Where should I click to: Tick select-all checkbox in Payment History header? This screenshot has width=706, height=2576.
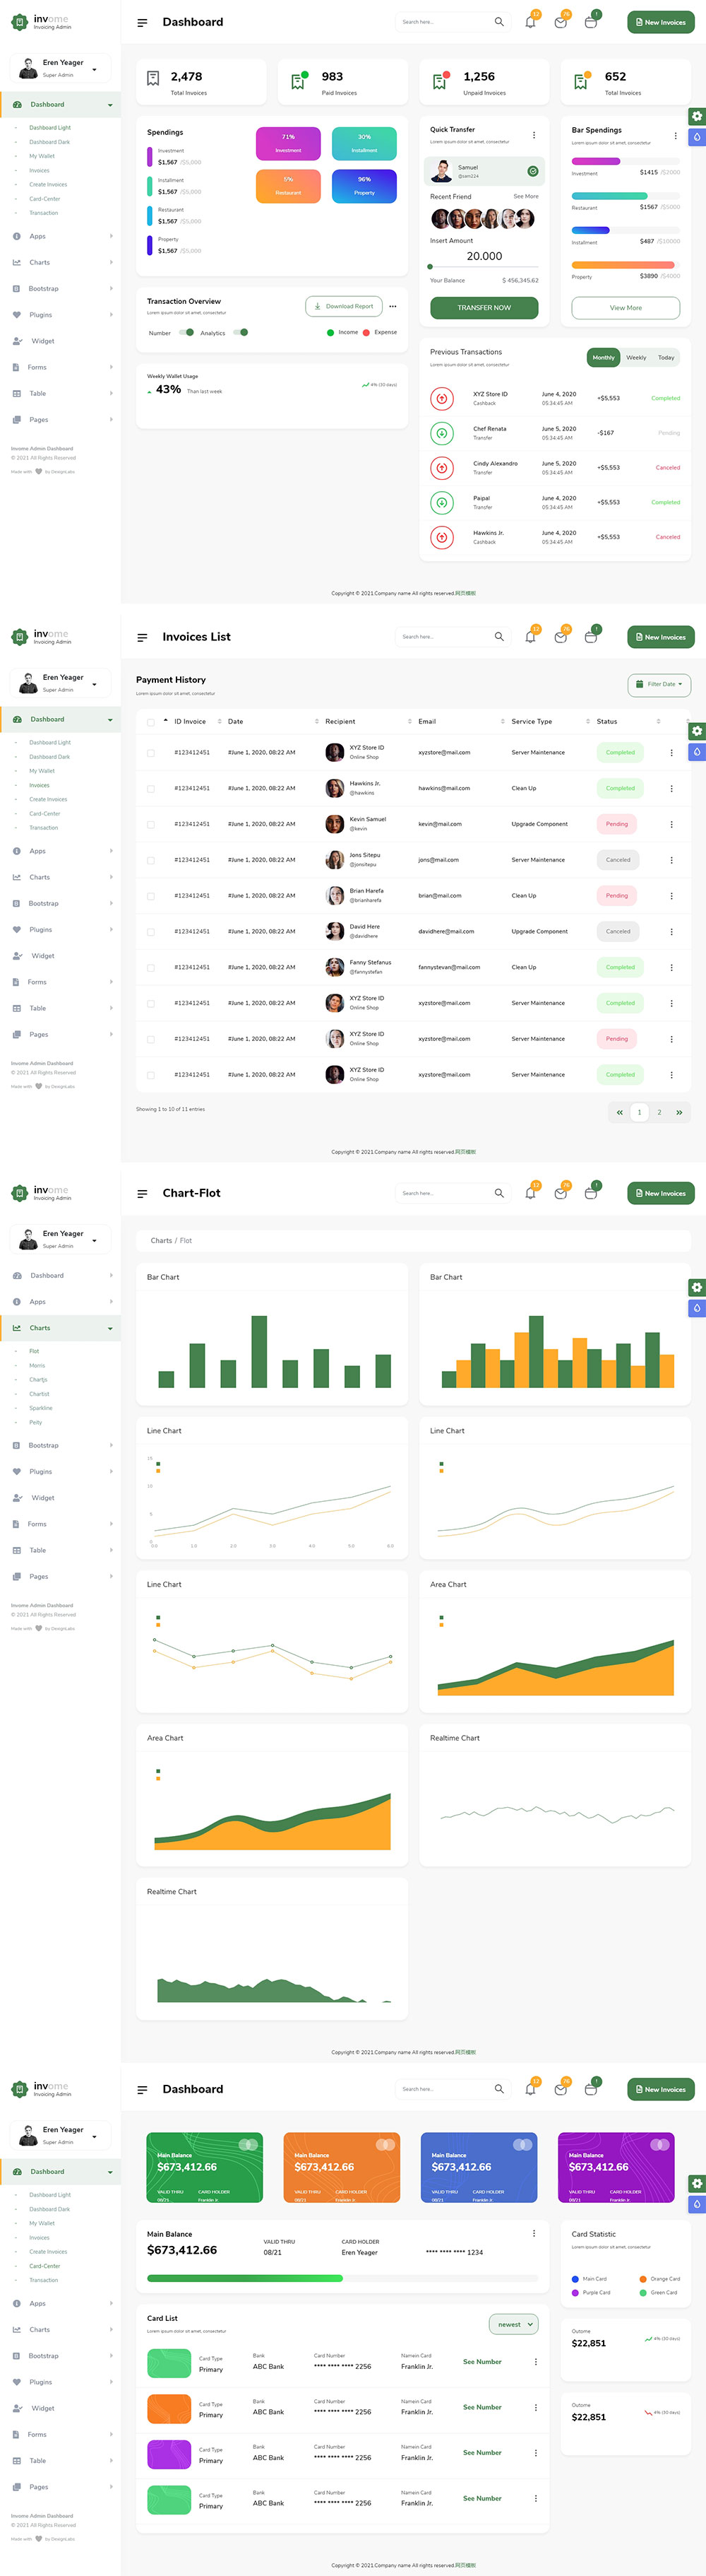coord(151,721)
